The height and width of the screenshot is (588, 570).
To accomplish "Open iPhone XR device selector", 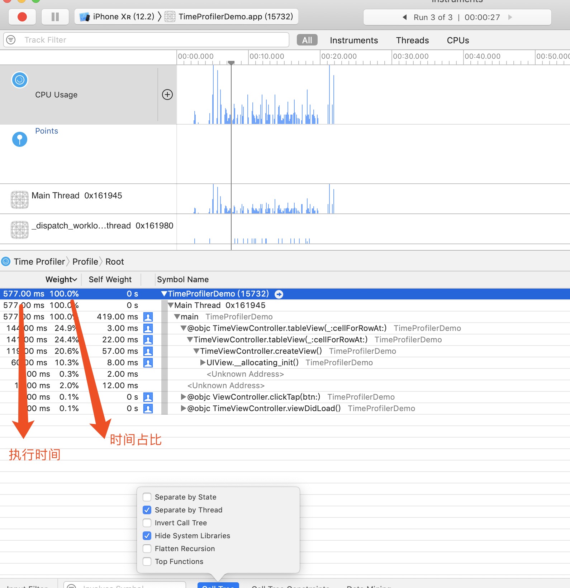I will [x=117, y=17].
